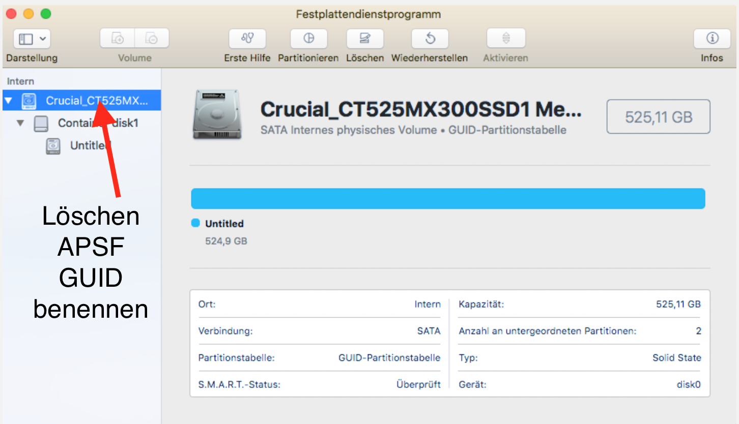Click the Löschen erase icon
This screenshot has width=739, height=424.
point(365,39)
